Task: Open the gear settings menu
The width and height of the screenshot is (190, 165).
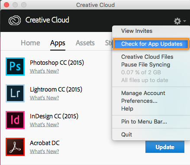Action: (x=177, y=21)
